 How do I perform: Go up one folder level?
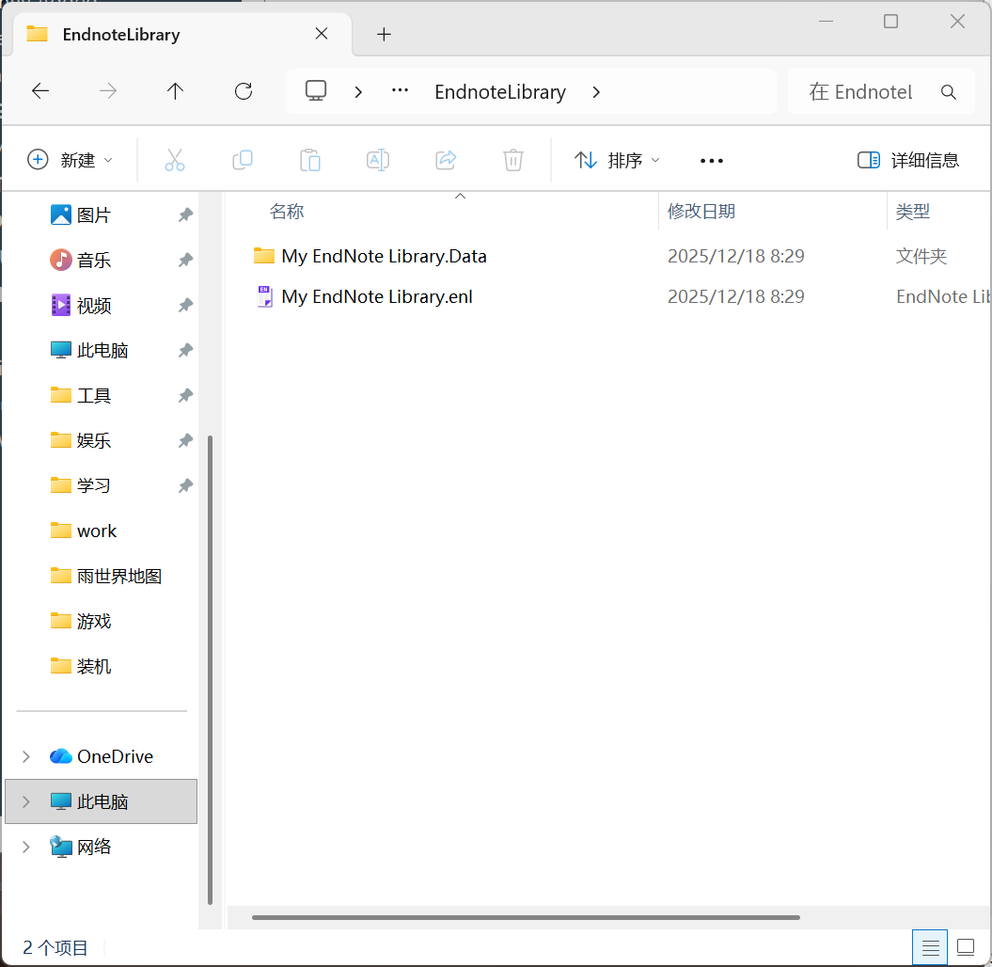tap(175, 91)
